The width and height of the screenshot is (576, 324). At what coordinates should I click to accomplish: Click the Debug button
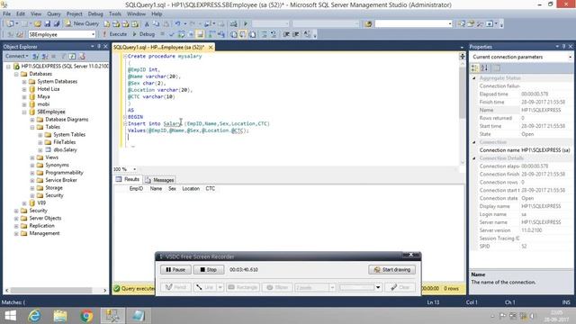click(144, 34)
